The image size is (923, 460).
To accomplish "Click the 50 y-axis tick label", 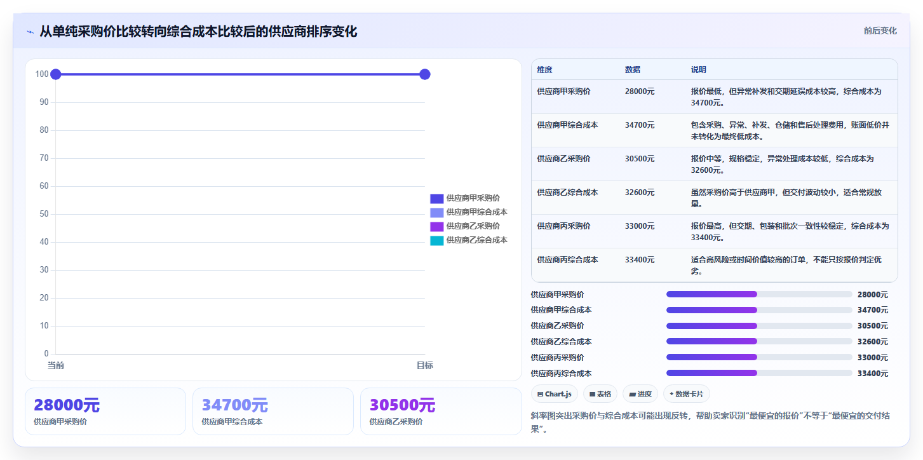I will tap(44, 214).
